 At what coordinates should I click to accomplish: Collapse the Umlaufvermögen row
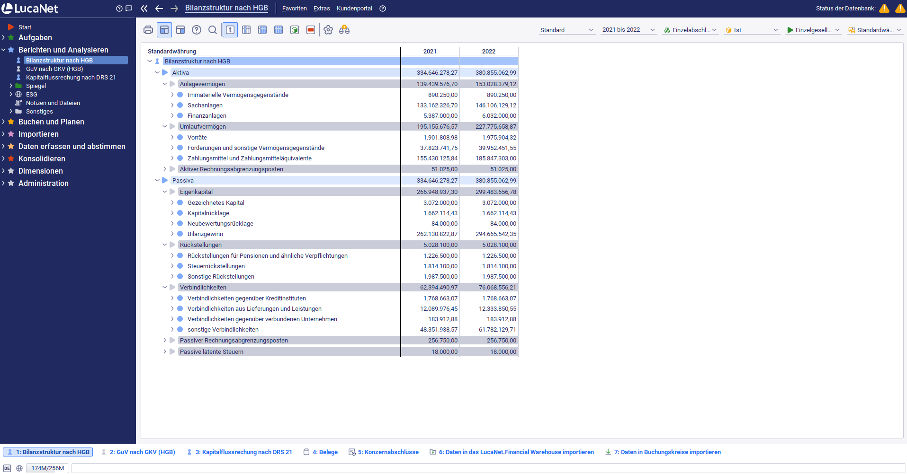[165, 126]
